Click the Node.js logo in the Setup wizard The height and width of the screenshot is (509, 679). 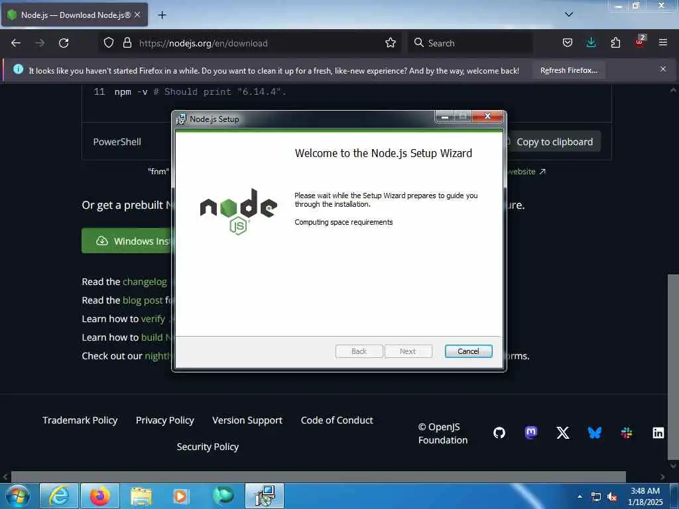[x=238, y=211]
